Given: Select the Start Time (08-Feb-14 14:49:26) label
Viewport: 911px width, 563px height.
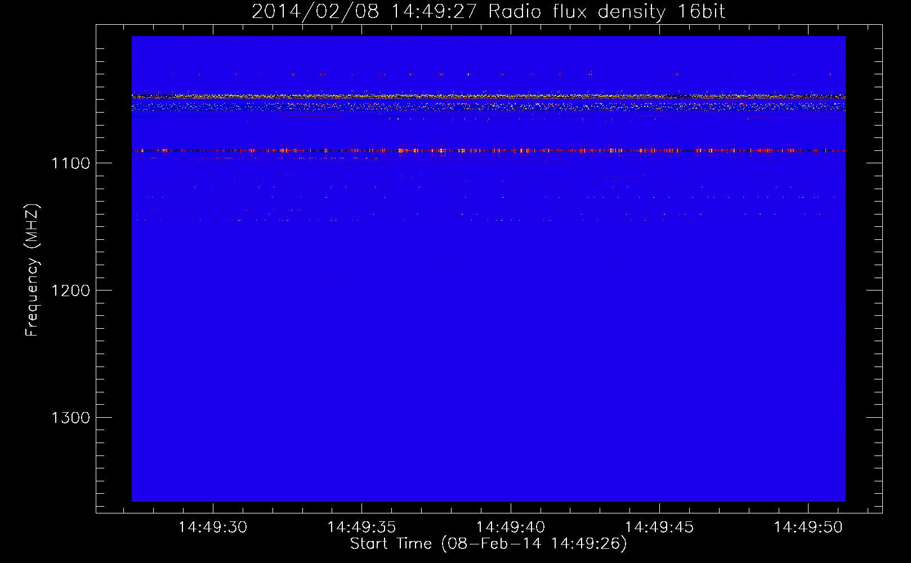Looking at the screenshot, I should coord(488,544).
